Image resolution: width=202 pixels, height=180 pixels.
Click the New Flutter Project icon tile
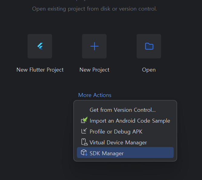pos(40,46)
